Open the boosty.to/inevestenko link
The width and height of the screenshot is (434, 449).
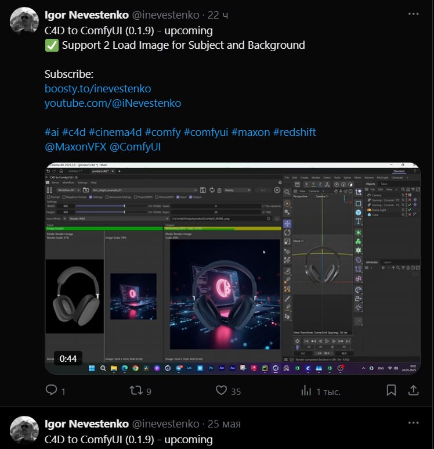point(98,89)
